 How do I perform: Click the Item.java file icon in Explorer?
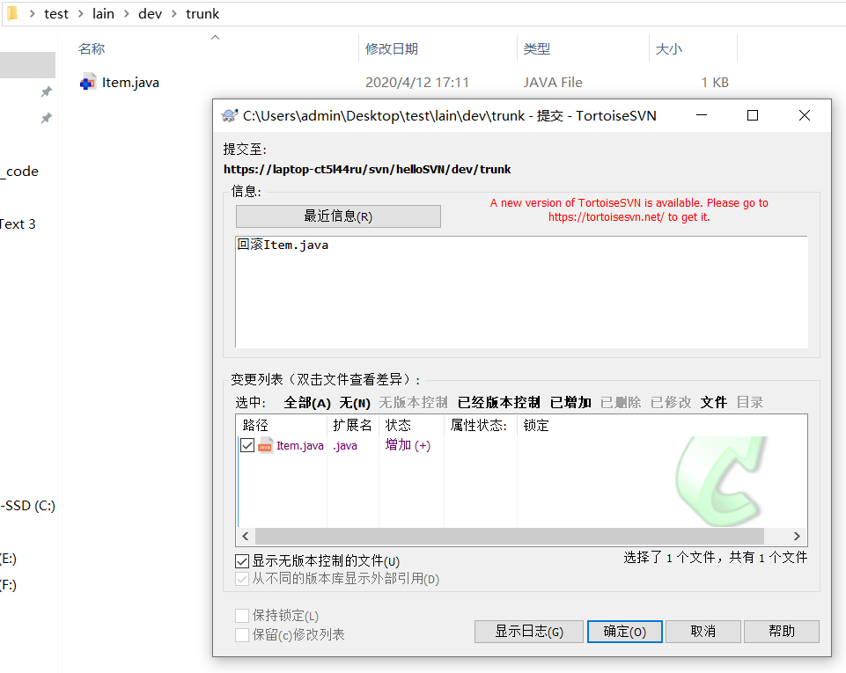pos(88,82)
